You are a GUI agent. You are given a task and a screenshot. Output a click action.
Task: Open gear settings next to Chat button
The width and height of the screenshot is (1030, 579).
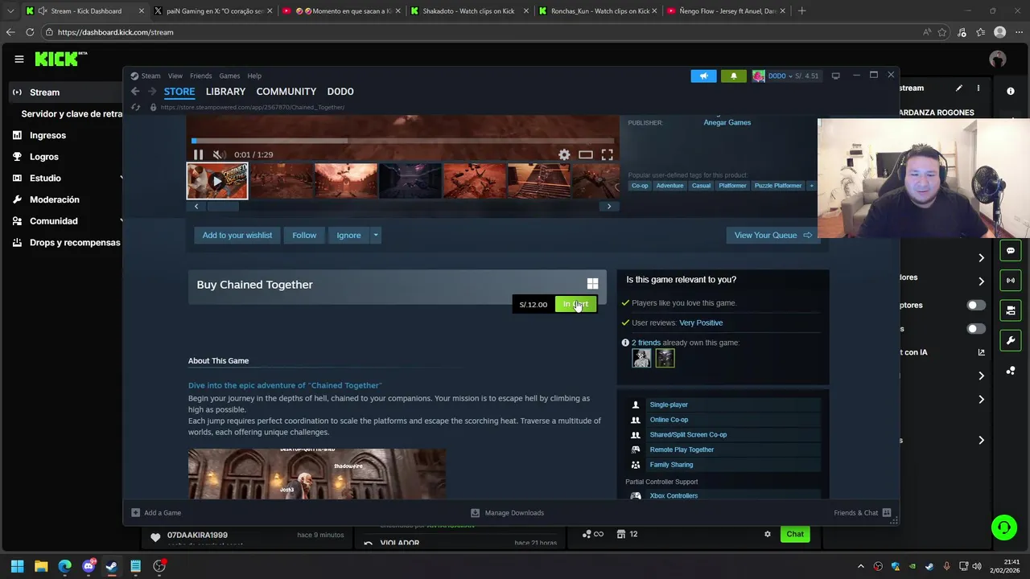coord(767,534)
